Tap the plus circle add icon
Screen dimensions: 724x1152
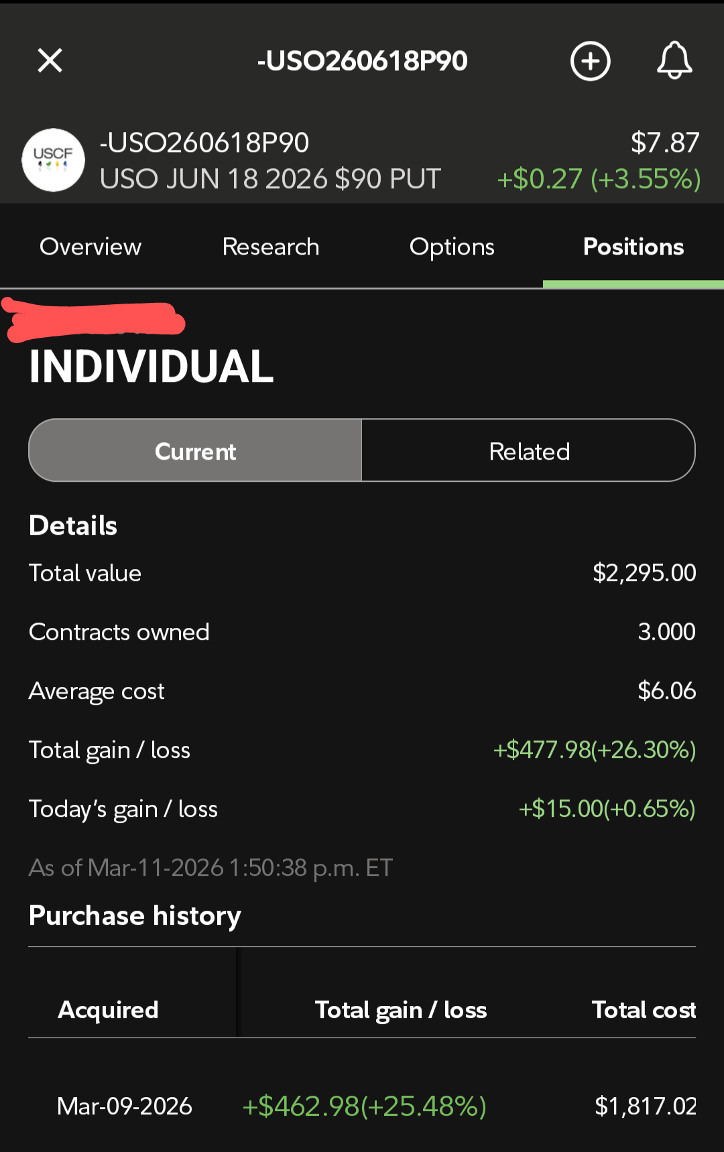click(x=590, y=61)
